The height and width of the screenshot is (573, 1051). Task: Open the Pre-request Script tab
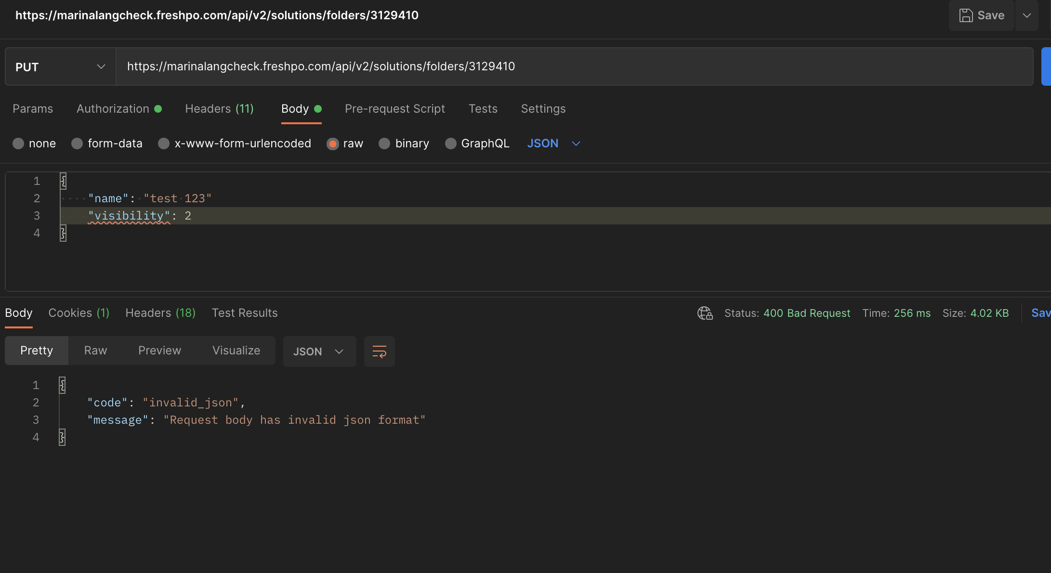[394, 109]
